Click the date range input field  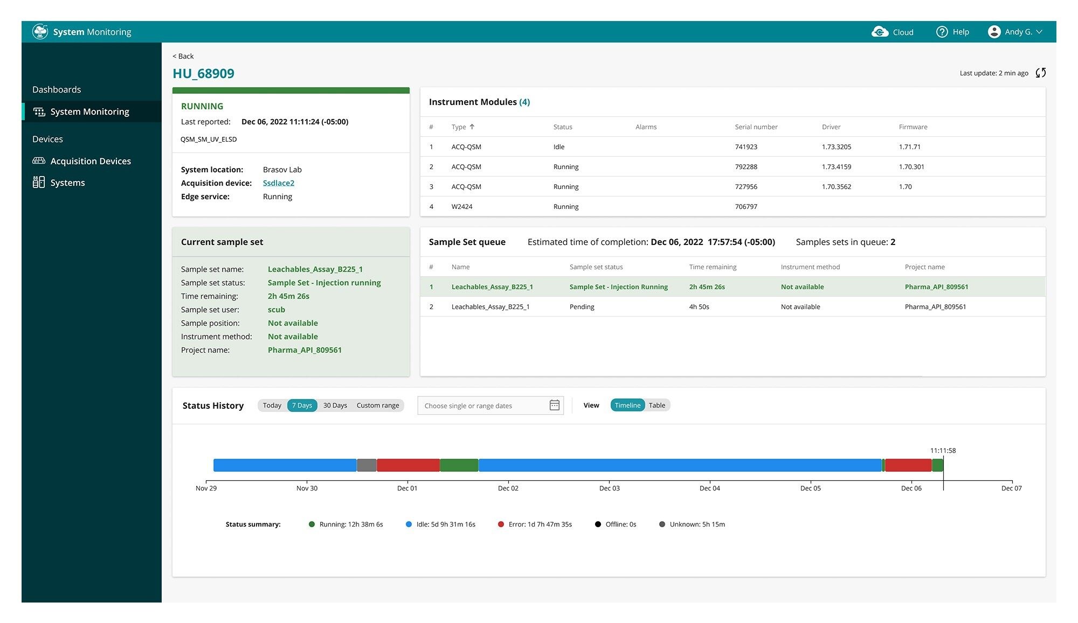pyautogui.click(x=482, y=405)
